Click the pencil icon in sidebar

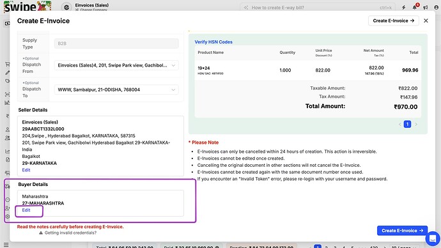7,72
